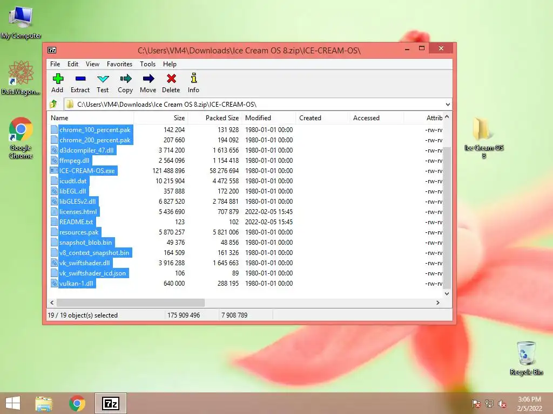
Task: Click the muted volume tray icon
Action: click(x=502, y=404)
